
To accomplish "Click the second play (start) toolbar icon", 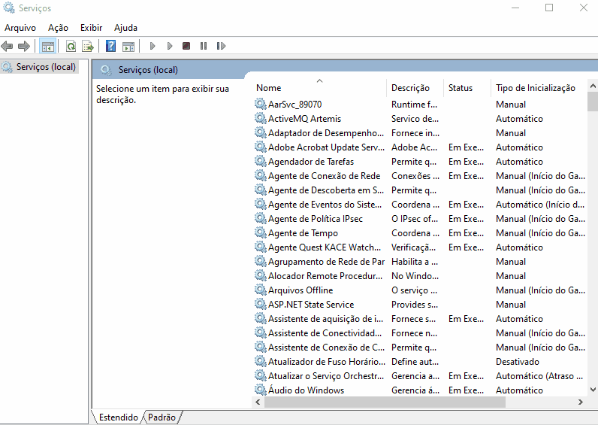I will tap(170, 46).
